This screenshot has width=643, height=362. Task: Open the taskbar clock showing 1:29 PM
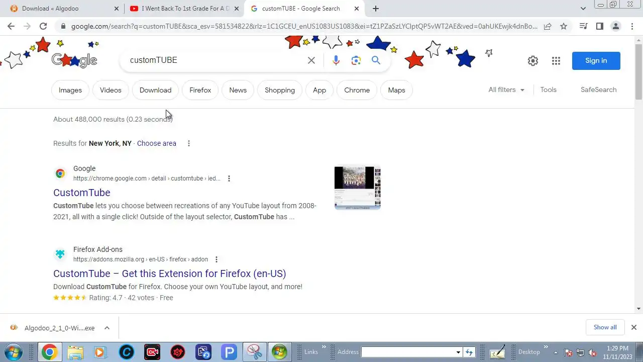(617, 352)
